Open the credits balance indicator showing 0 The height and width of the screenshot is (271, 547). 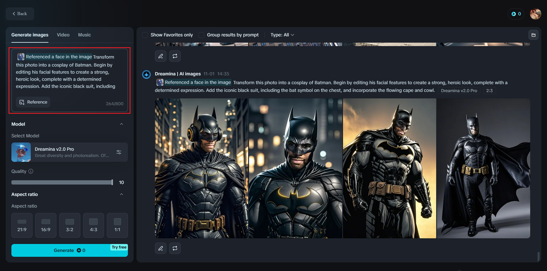(x=517, y=14)
